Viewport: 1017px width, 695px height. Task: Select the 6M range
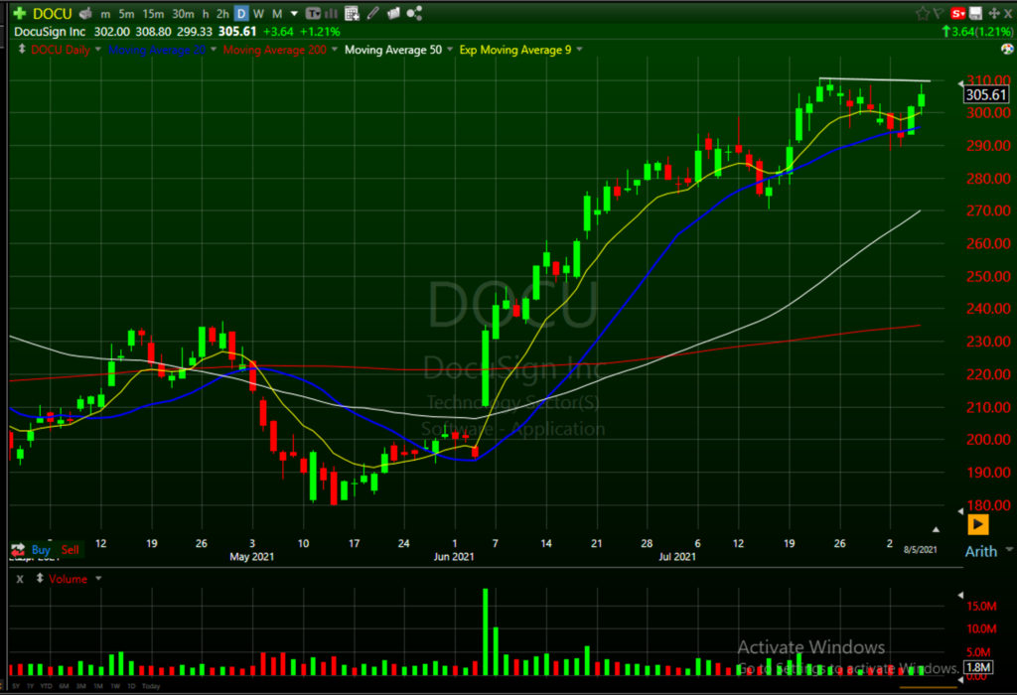coord(64,686)
